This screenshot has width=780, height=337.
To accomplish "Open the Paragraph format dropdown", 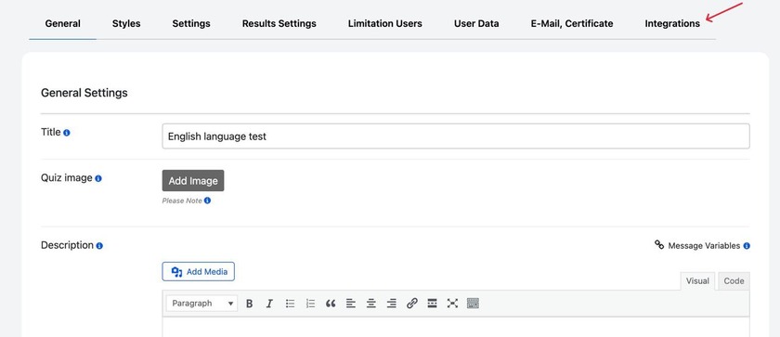I will 201,304.
